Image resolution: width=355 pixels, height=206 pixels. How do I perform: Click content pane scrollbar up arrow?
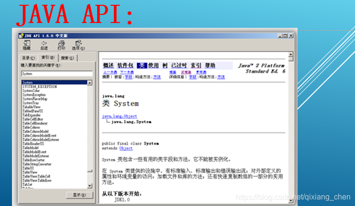coord(291,54)
